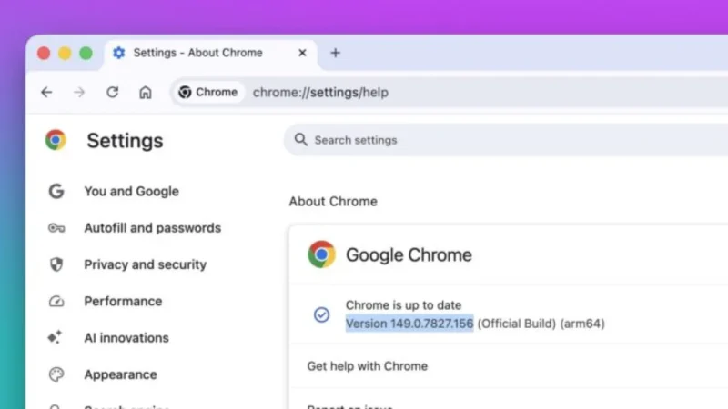Click the Google Chrome logo in About card
Viewport: 728px width, 409px height.
pos(321,254)
